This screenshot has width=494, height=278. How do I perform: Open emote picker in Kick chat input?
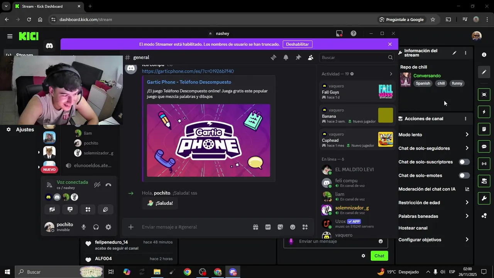point(381,241)
